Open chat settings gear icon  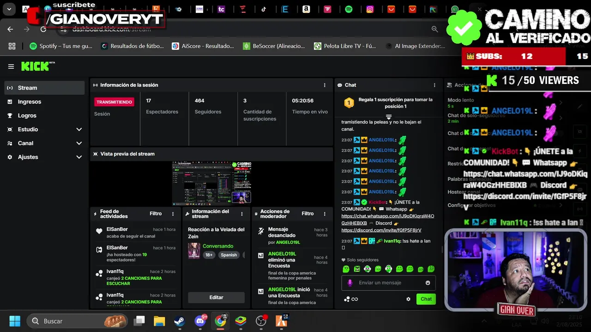tap(408, 299)
